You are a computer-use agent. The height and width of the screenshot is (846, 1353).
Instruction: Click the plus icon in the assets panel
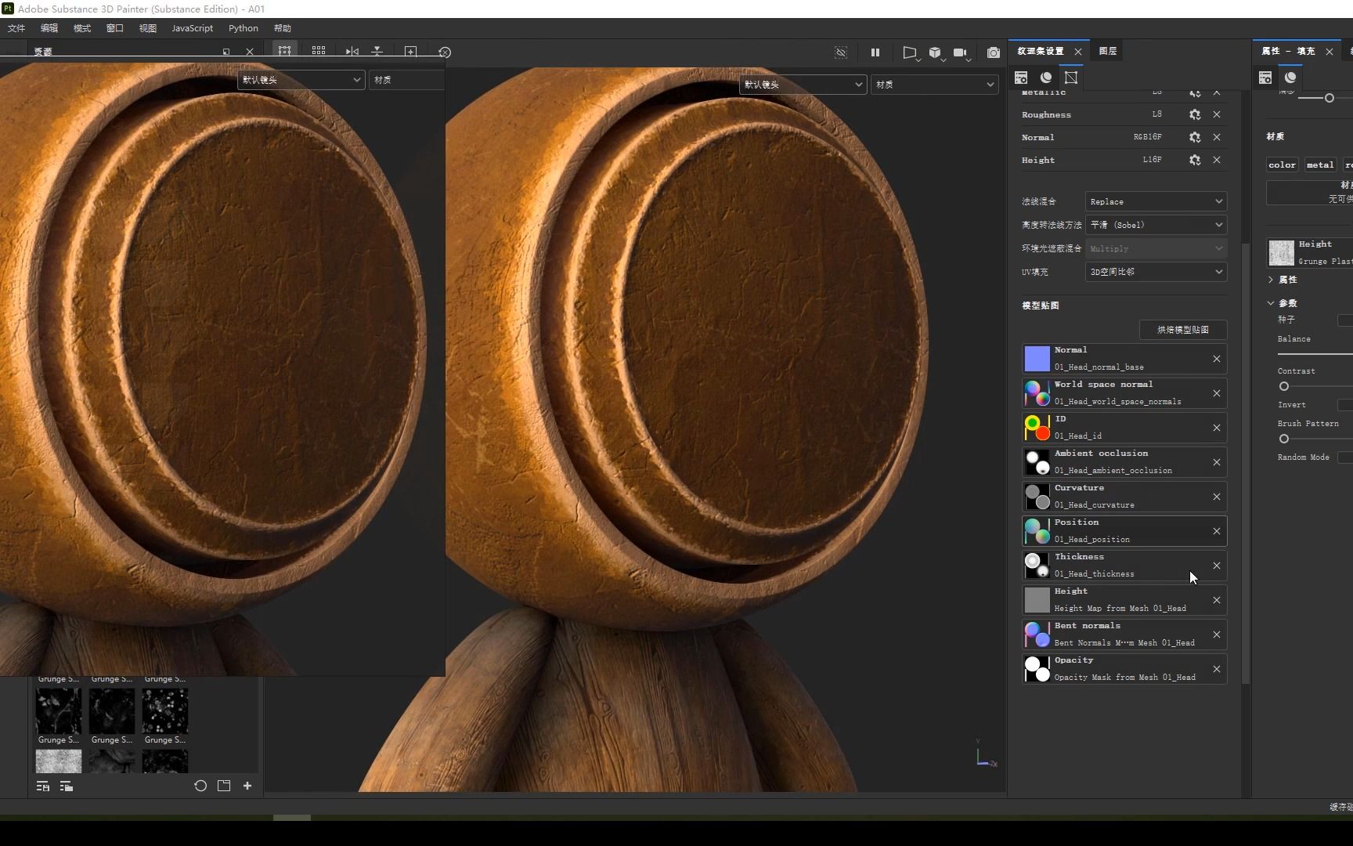(x=247, y=786)
